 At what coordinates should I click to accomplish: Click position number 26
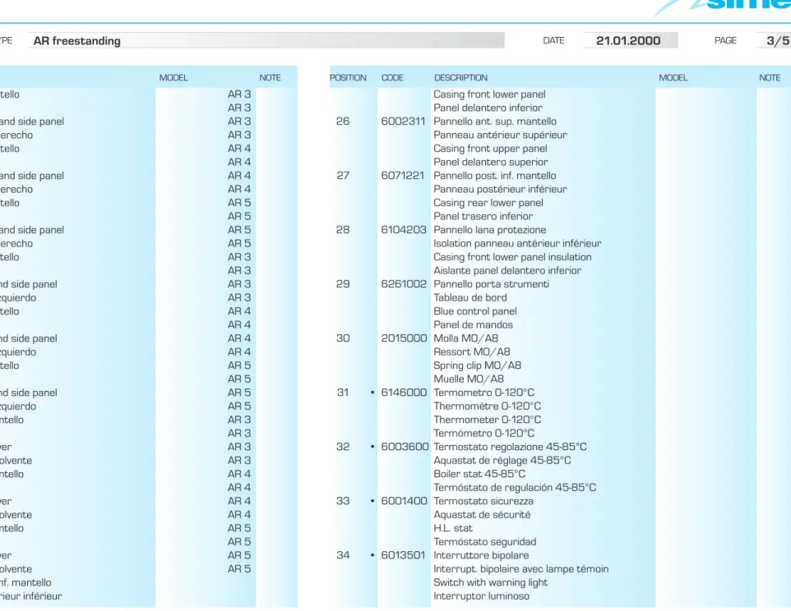coord(343,122)
